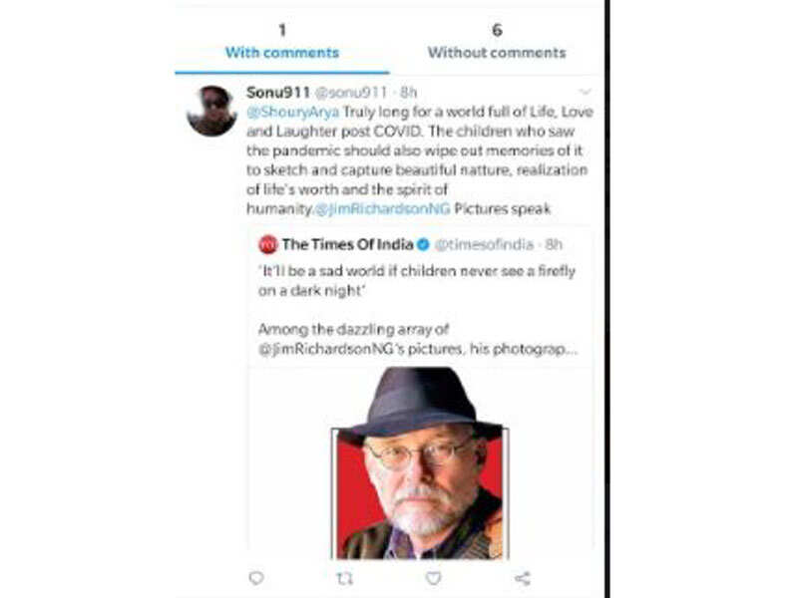Viewport: 798px width, 598px height.
Task: Click the Sonu911 display name
Action: click(276, 92)
